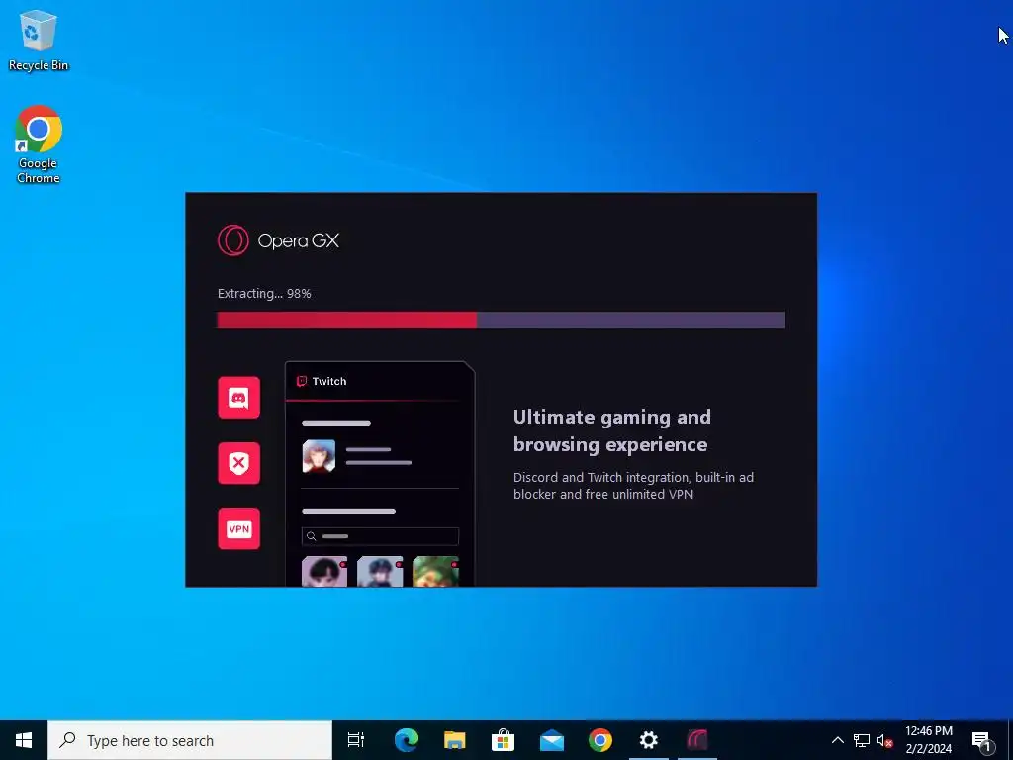This screenshot has width=1013, height=760.
Task: Open Microsoft Store from the taskbar
Action: (x=503, y=740)
